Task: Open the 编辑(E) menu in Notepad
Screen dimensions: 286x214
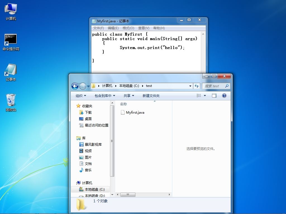Action: coord(113,28)
